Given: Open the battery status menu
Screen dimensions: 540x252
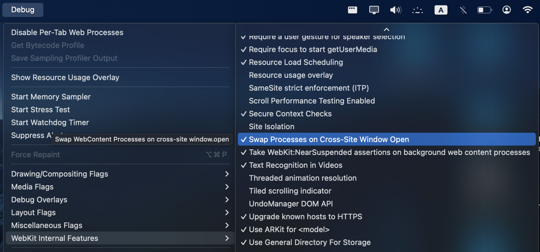Looking at the screenshot, I should [x=484, y=10].
